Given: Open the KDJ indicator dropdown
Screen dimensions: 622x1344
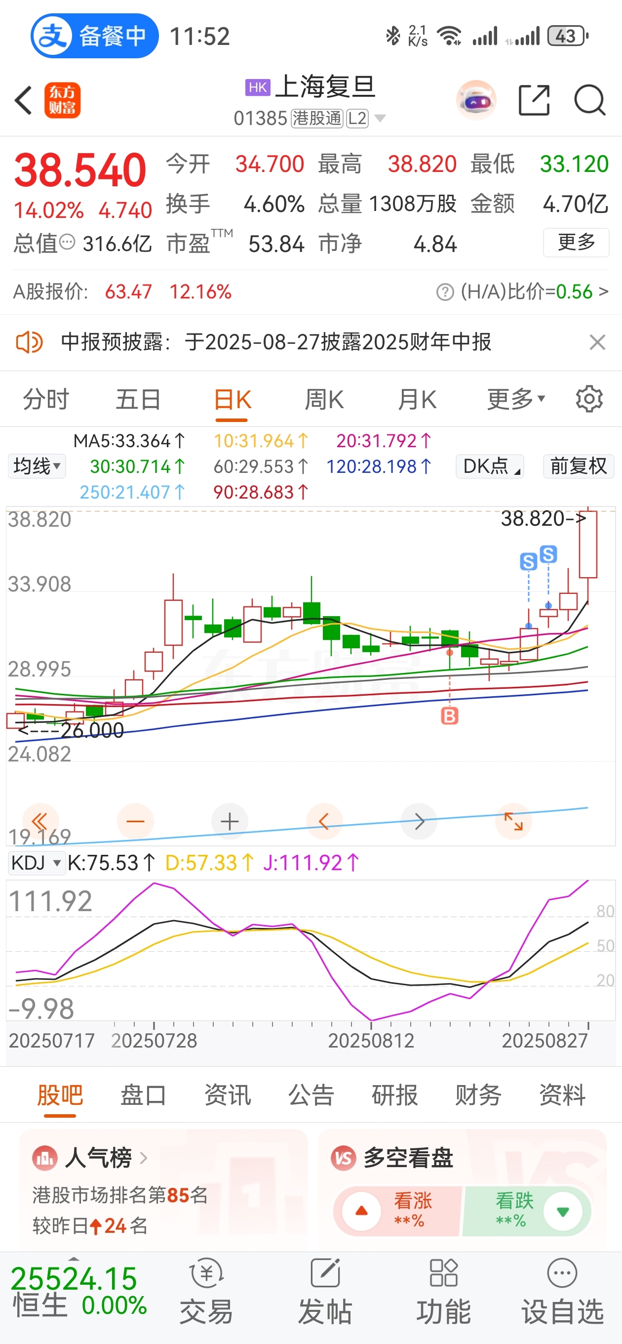Looking at the screenshot, I should click(37, 863).
